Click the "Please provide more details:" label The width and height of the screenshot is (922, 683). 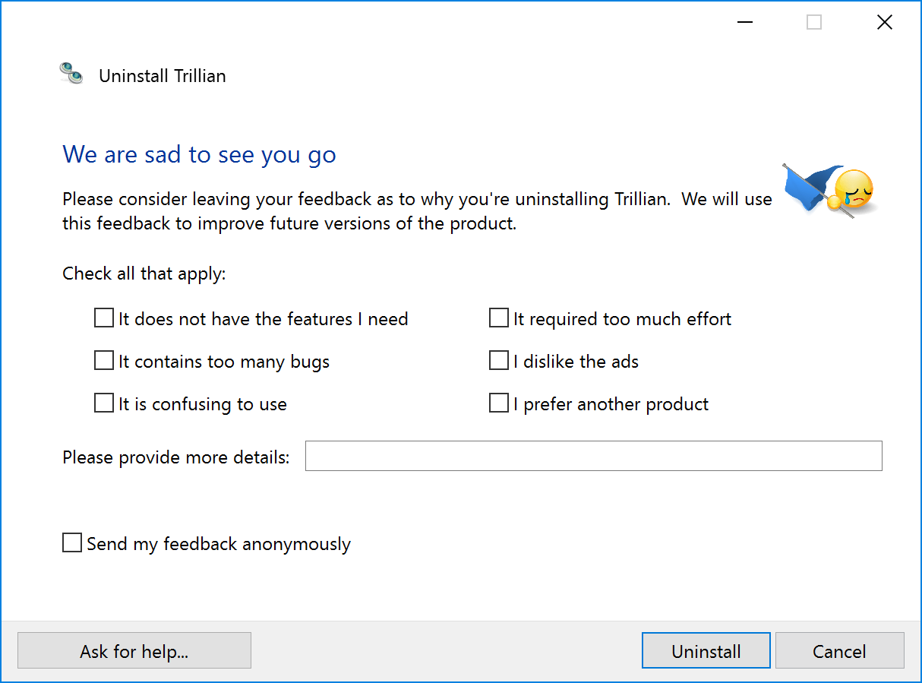[176, 457]
